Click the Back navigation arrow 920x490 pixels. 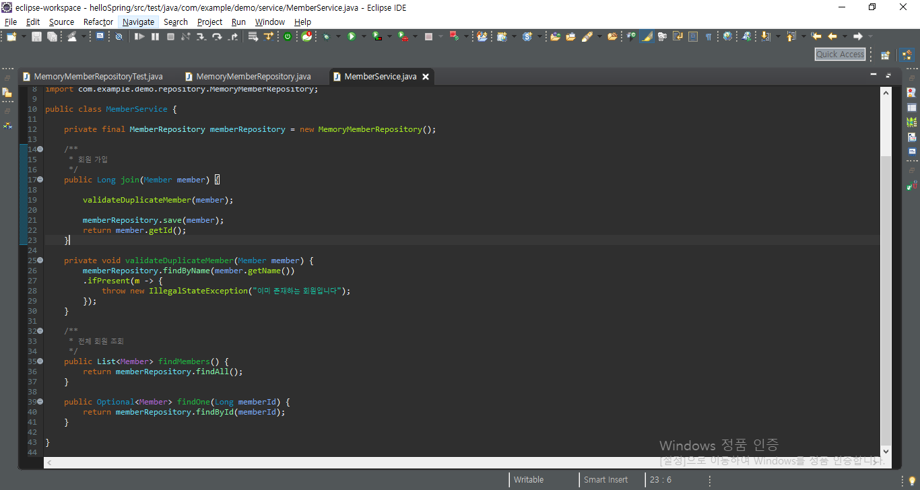pyautogui.click(x=832, y=36)
